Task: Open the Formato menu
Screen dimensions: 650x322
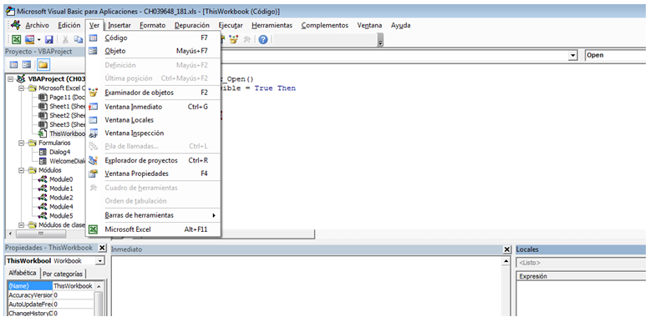Action: pos(152,25)
